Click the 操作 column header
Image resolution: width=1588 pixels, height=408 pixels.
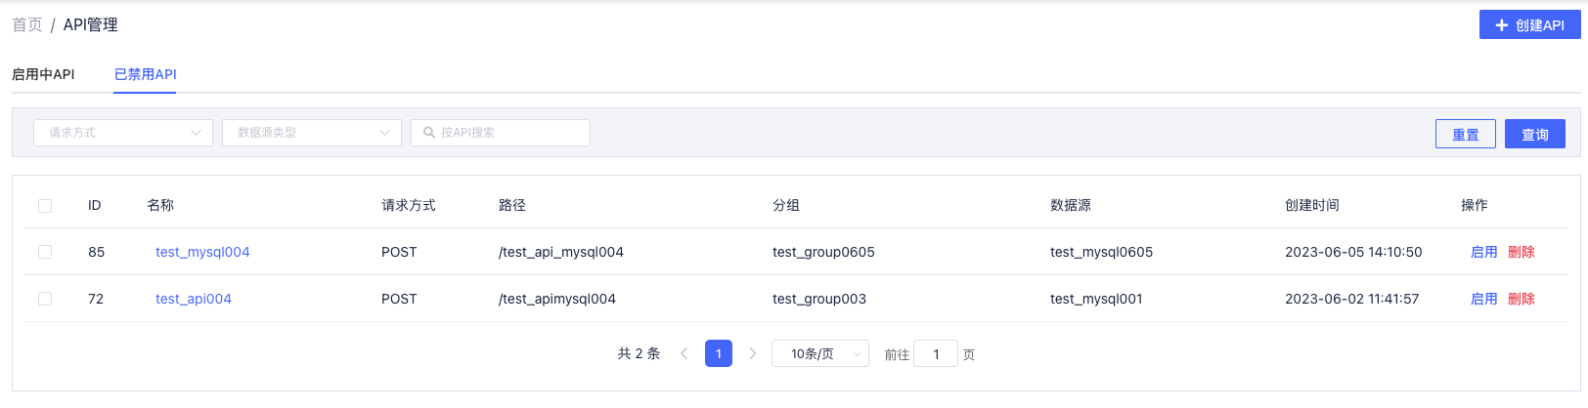click(x=1475, y=205)
